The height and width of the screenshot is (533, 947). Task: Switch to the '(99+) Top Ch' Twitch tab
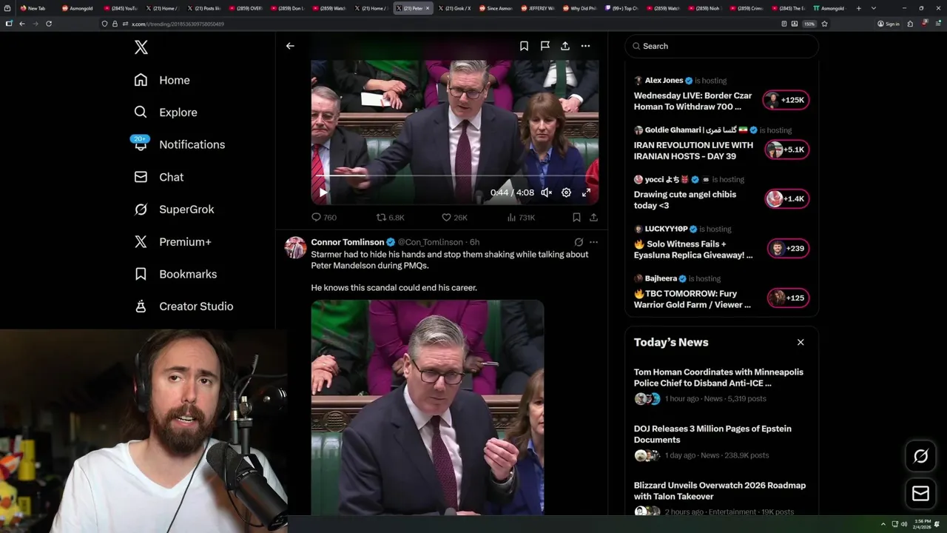[x=621, y=8]
